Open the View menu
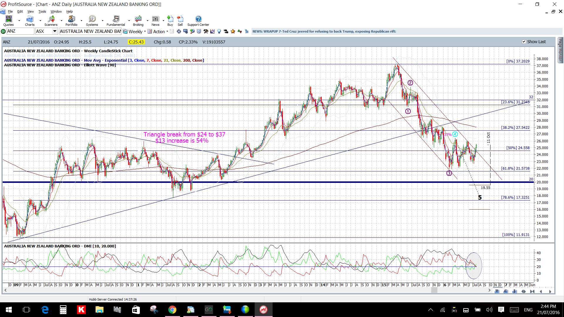The width and height of the screenshot is (564, 317). (31, 11)
